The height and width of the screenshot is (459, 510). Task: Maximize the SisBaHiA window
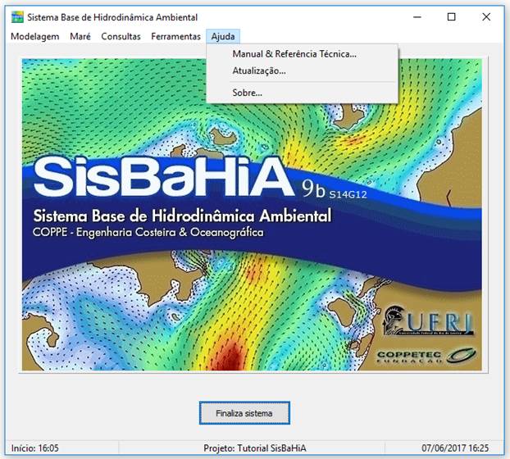point(452,17)
